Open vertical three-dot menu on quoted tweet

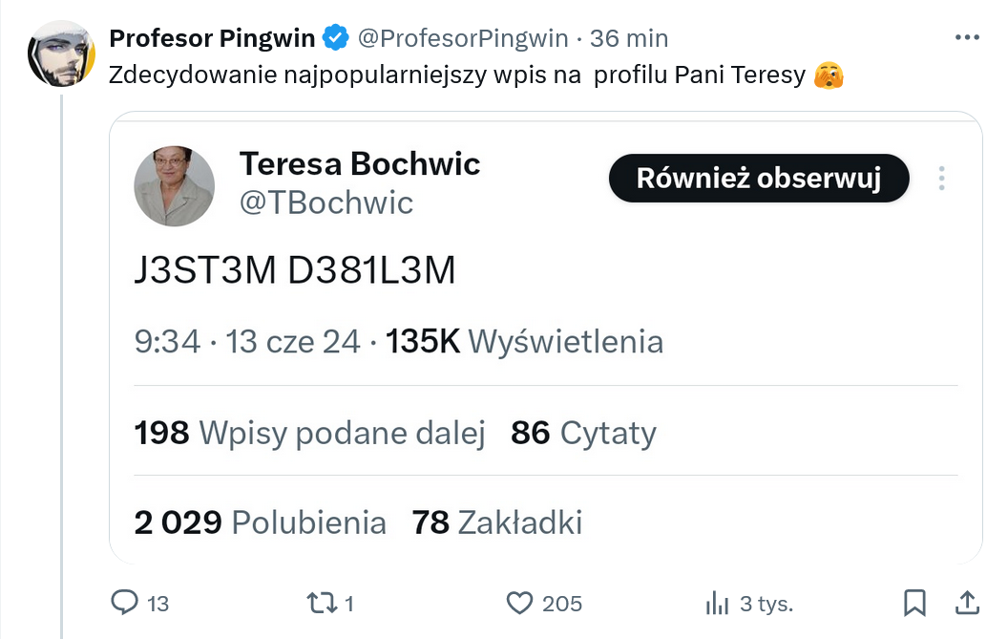941,179
